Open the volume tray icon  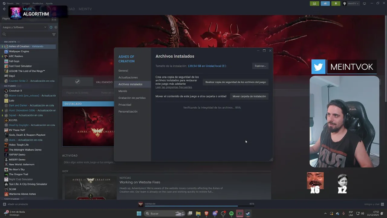[363, 213]
